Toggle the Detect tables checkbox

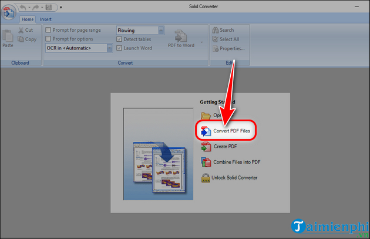119,39
